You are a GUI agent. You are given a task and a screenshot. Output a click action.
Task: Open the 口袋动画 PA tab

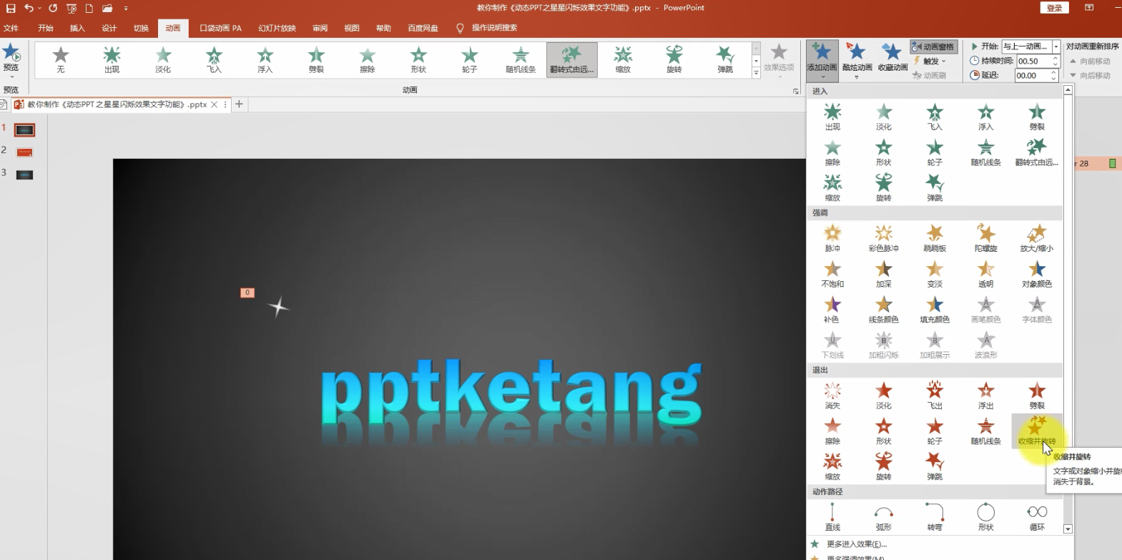pos(220,28)
